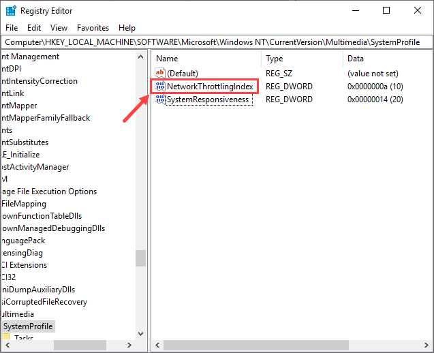The width and height of the screenshot is (434, 353).
Task: Select the GRE_Initialize tree key
Action: tap(20, 155)
